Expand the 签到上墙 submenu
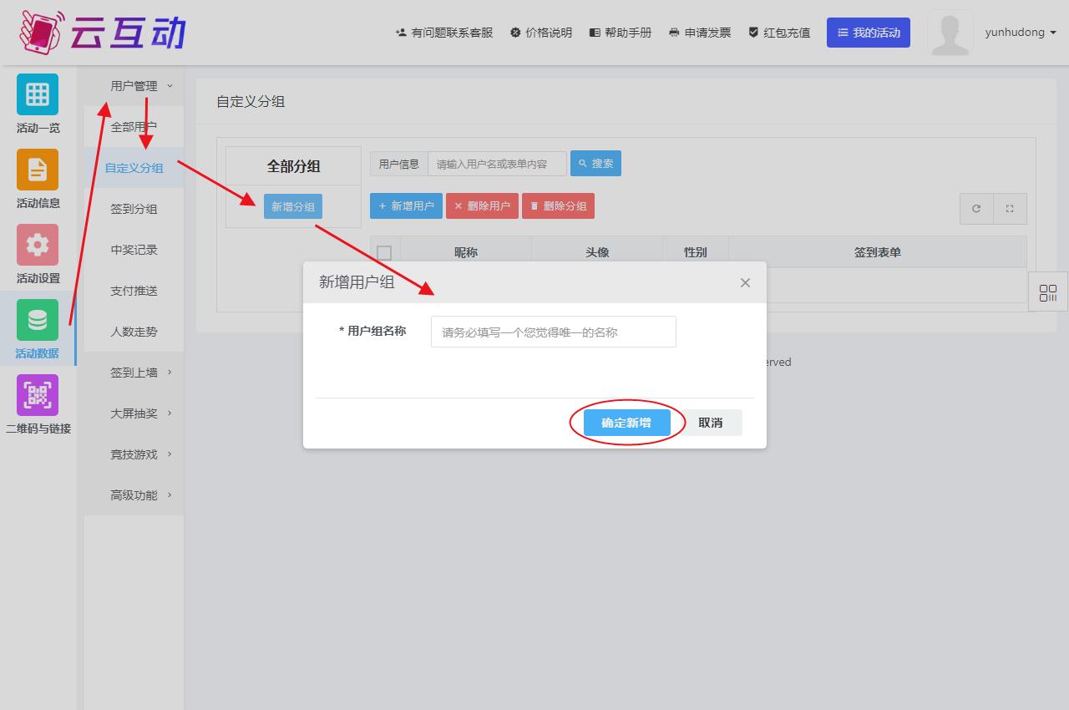The height and width of the screenshot is (710, 1069). click(x=140, y=373)
